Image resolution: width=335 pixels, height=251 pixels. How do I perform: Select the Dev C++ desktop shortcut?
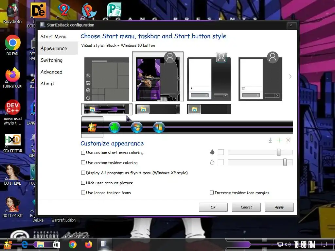(13, 112)
